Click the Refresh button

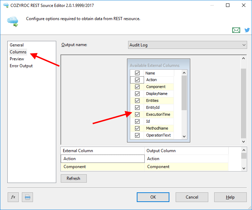coord(74,178)
